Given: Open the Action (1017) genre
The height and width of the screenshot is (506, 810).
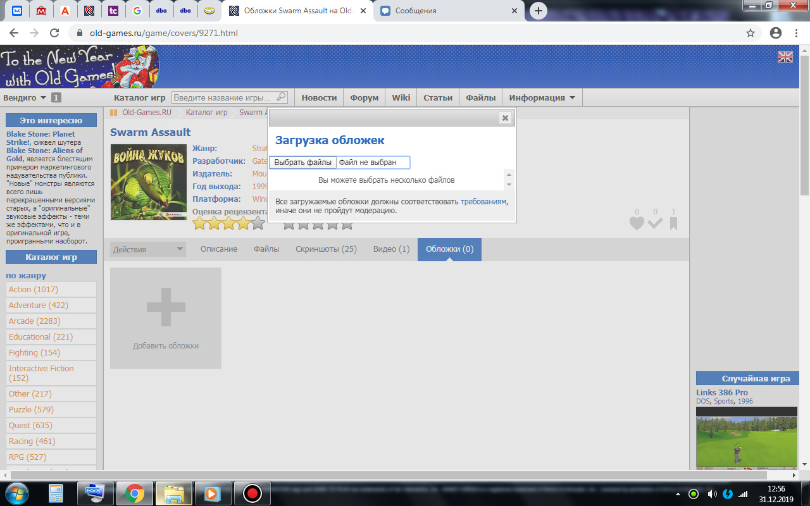Looking at the screenshot, I should 33,289.
